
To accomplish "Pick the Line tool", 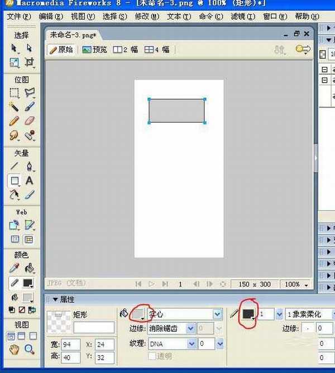I will pyautogui.click(x=15, y=166).
